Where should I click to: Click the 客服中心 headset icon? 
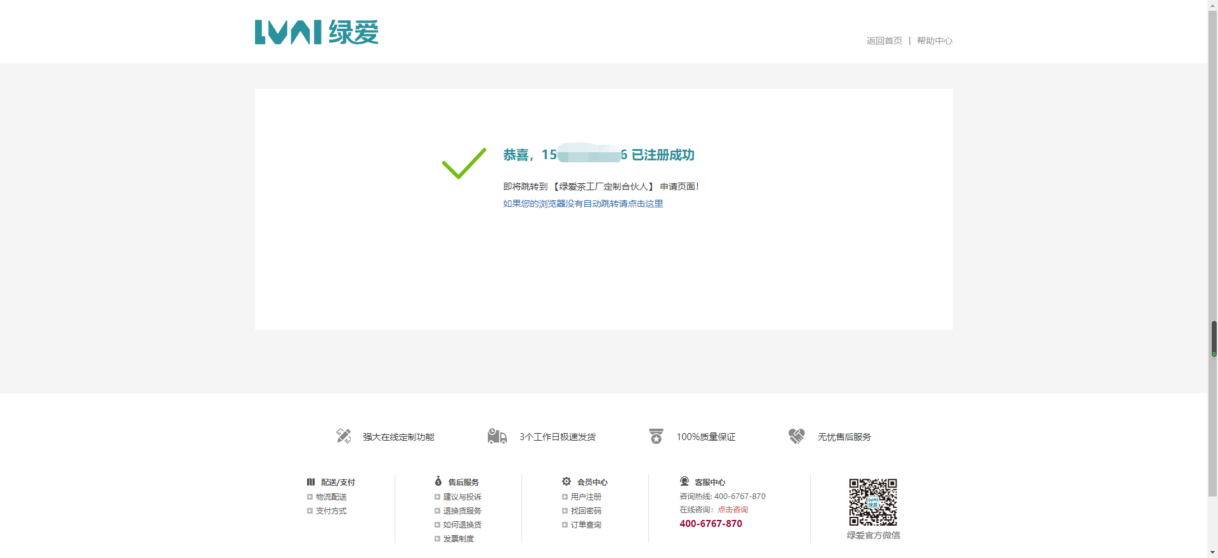tap(684, 481)
